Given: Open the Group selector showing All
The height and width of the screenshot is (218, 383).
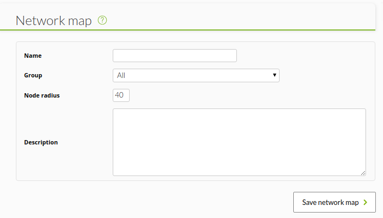Looking at the screenshot, I should pos(196,75).
